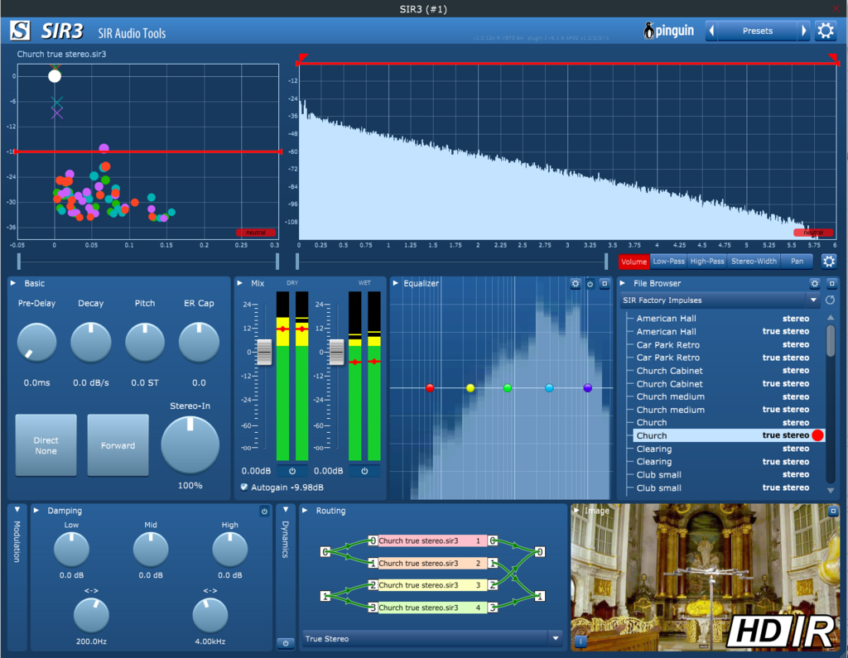Toggle the Direct None button
The image size is (848, 658).
46,445
